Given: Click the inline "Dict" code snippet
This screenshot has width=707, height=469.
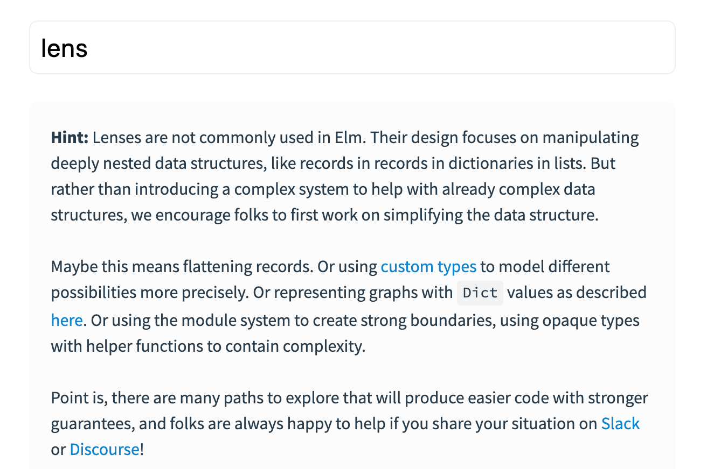Looking at the screenshot, I should (480, 293).
